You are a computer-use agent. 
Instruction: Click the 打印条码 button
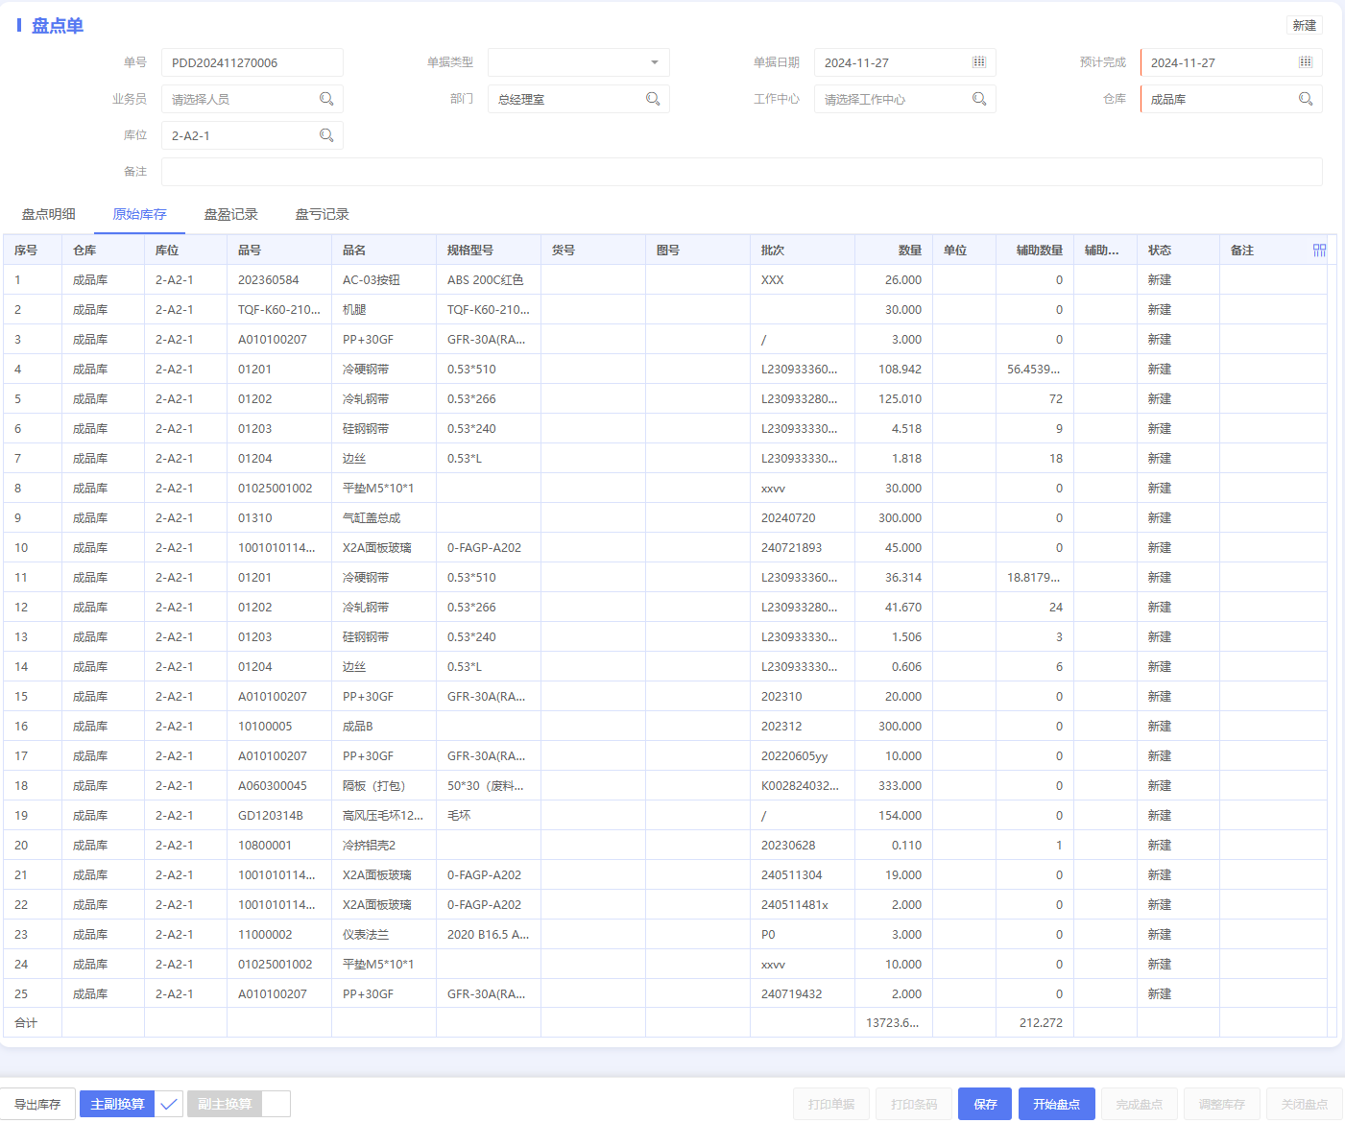click(914, 1104)
